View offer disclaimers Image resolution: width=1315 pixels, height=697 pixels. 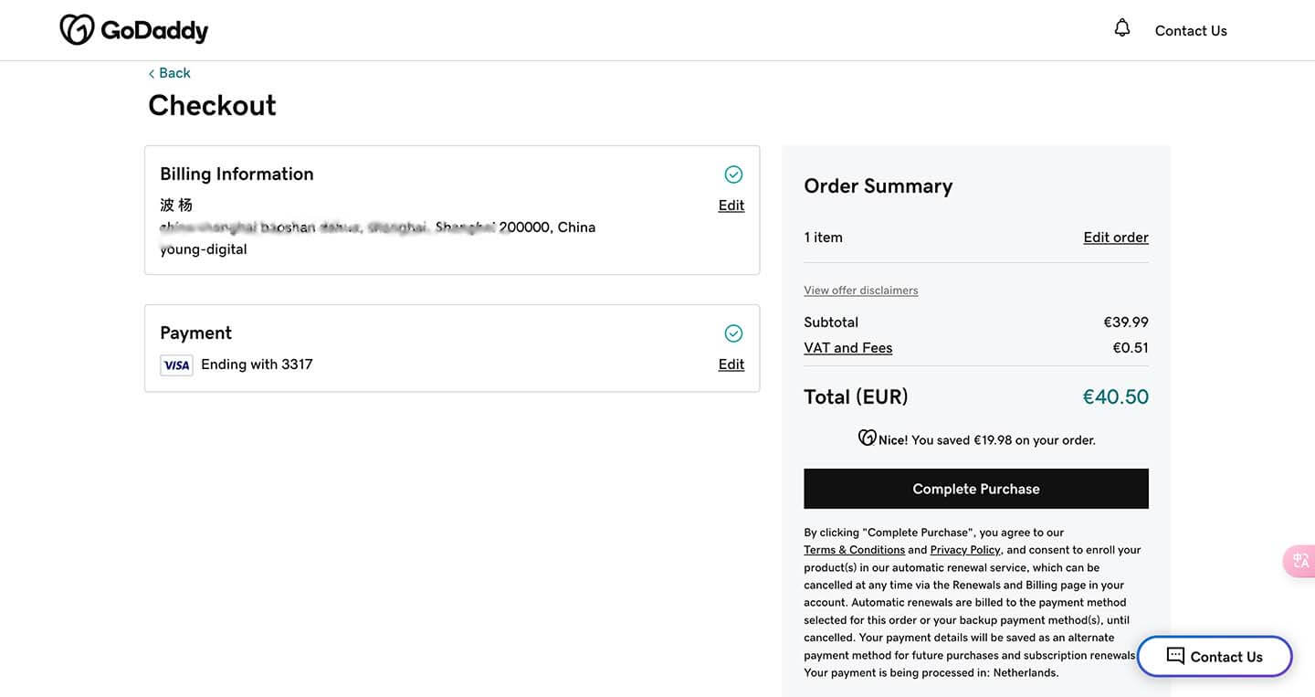[x=861, y=290]
